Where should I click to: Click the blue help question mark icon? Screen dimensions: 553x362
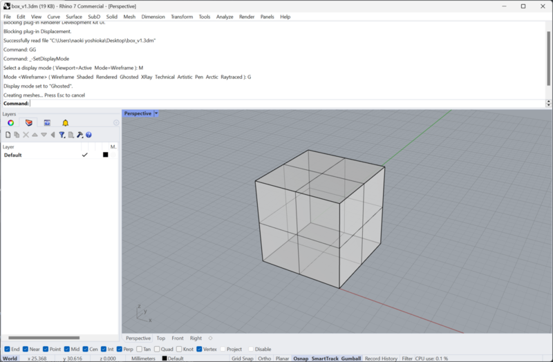coord(89,135)
